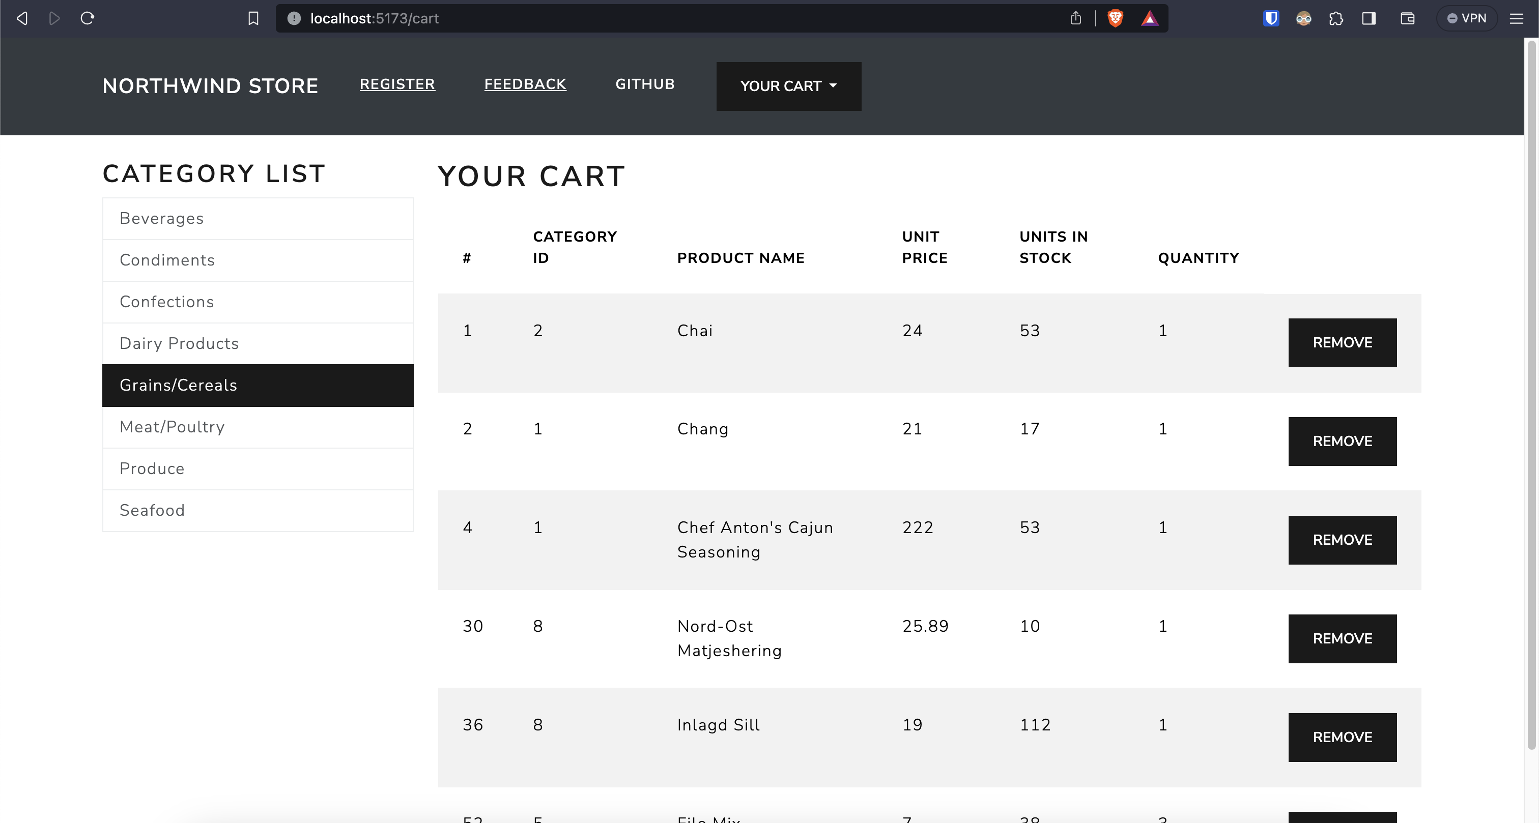Reload the page with refresh icon
The width and height of the screenshot is (1539, 823).
[x=87, y=18]
